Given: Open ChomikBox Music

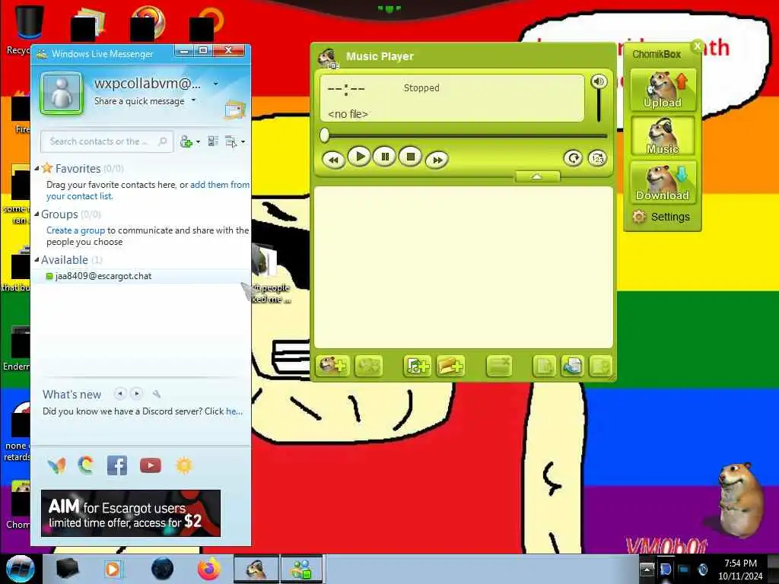Looking at the screenshot, I should (663, 136).
